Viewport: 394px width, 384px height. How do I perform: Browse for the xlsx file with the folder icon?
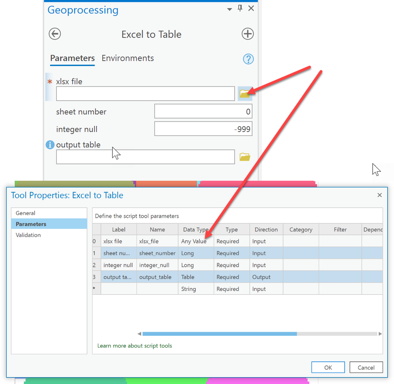(x=245, y=94)
